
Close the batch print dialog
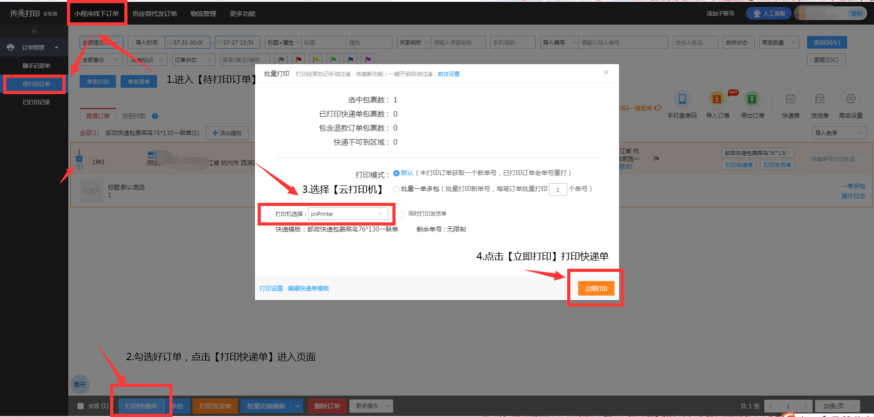(606, 73)
